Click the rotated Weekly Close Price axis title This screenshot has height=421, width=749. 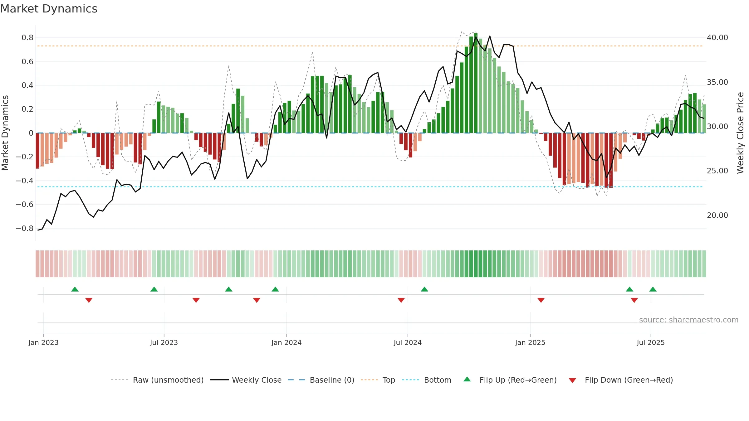pos(741,133)
